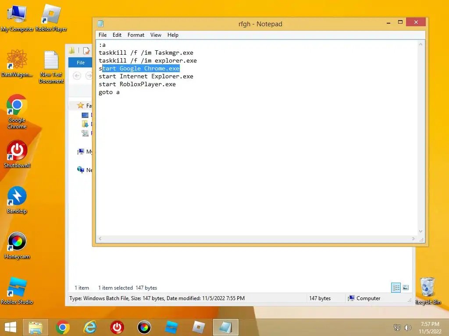Click Explorer properties quick-access icon
Screen dimensions: 449x336
click(86, 51)
